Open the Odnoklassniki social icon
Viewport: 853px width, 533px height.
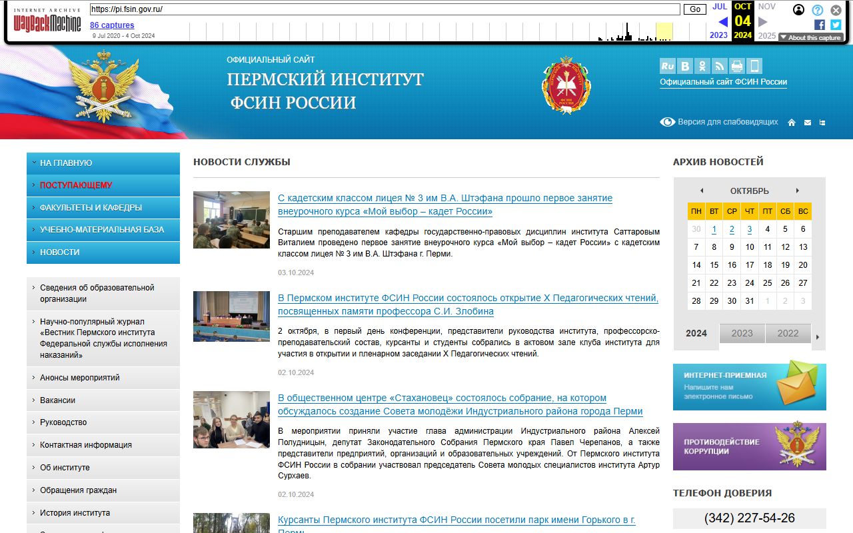pyautogui.click(x=702, y=66)
